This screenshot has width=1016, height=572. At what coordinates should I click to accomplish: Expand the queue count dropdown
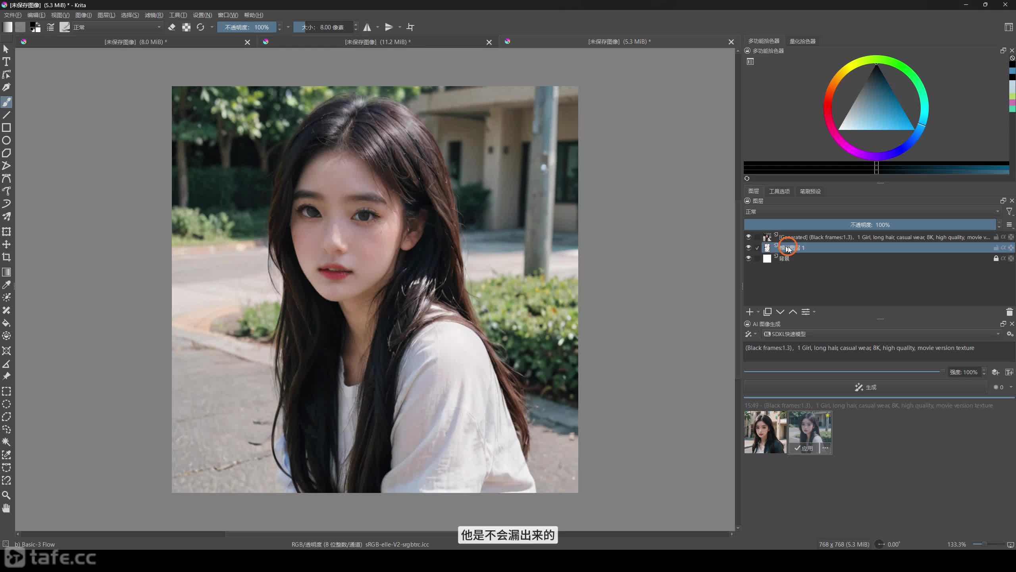pyautogui.click(x=1011, y=387)
